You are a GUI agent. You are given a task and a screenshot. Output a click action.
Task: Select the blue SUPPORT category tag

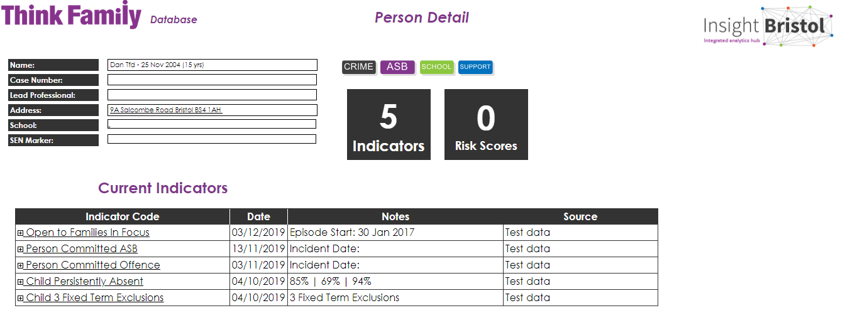pyautogui.click(x=475, y=67)
